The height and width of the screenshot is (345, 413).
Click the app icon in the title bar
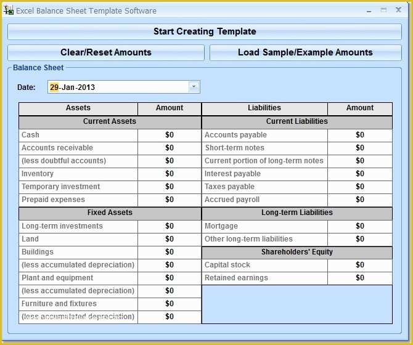point(9,10)
